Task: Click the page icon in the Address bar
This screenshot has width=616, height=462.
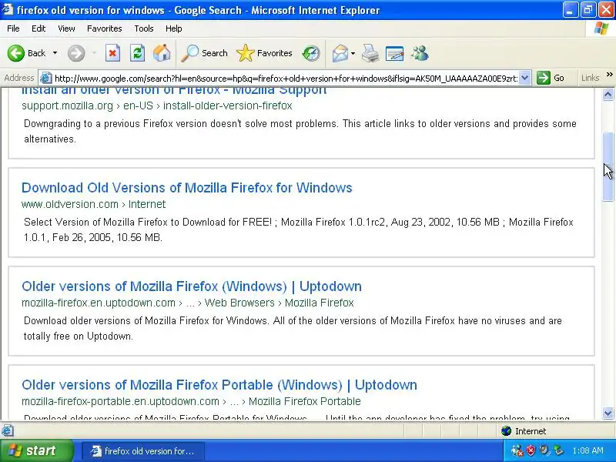Action: (x=46, y=78)
